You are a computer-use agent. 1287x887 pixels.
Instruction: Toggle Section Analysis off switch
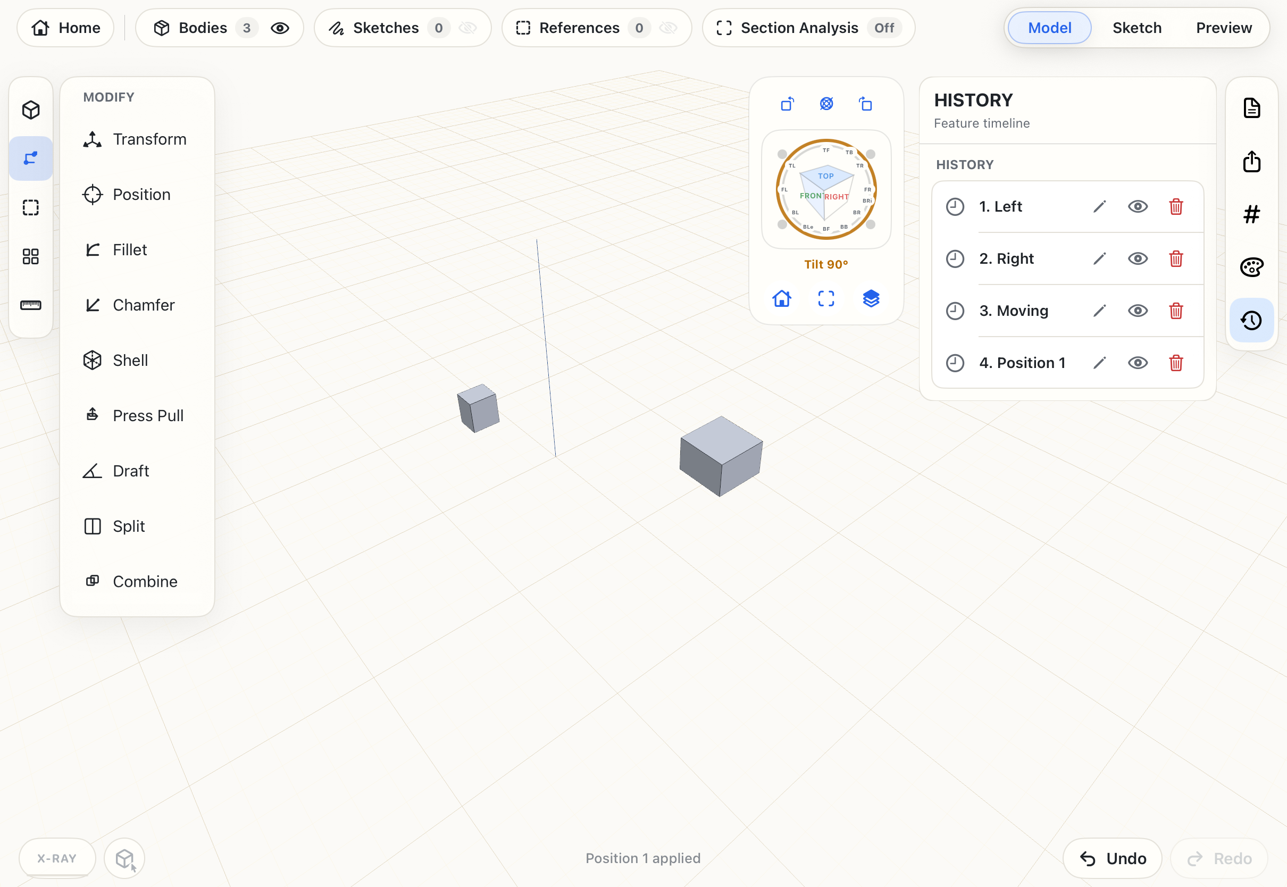click(x=883, y=28)
